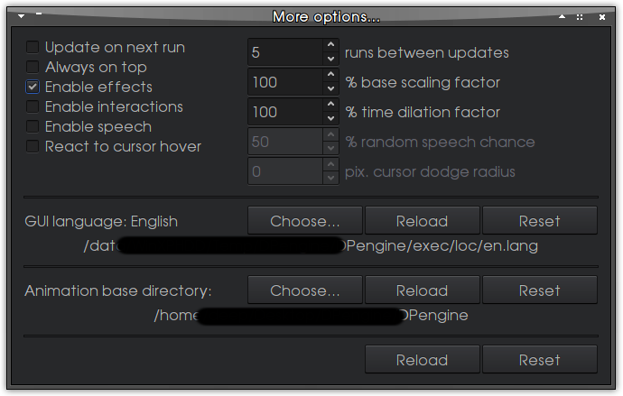
Task: Reset the GUI language to default
Action: click(539, 221)
